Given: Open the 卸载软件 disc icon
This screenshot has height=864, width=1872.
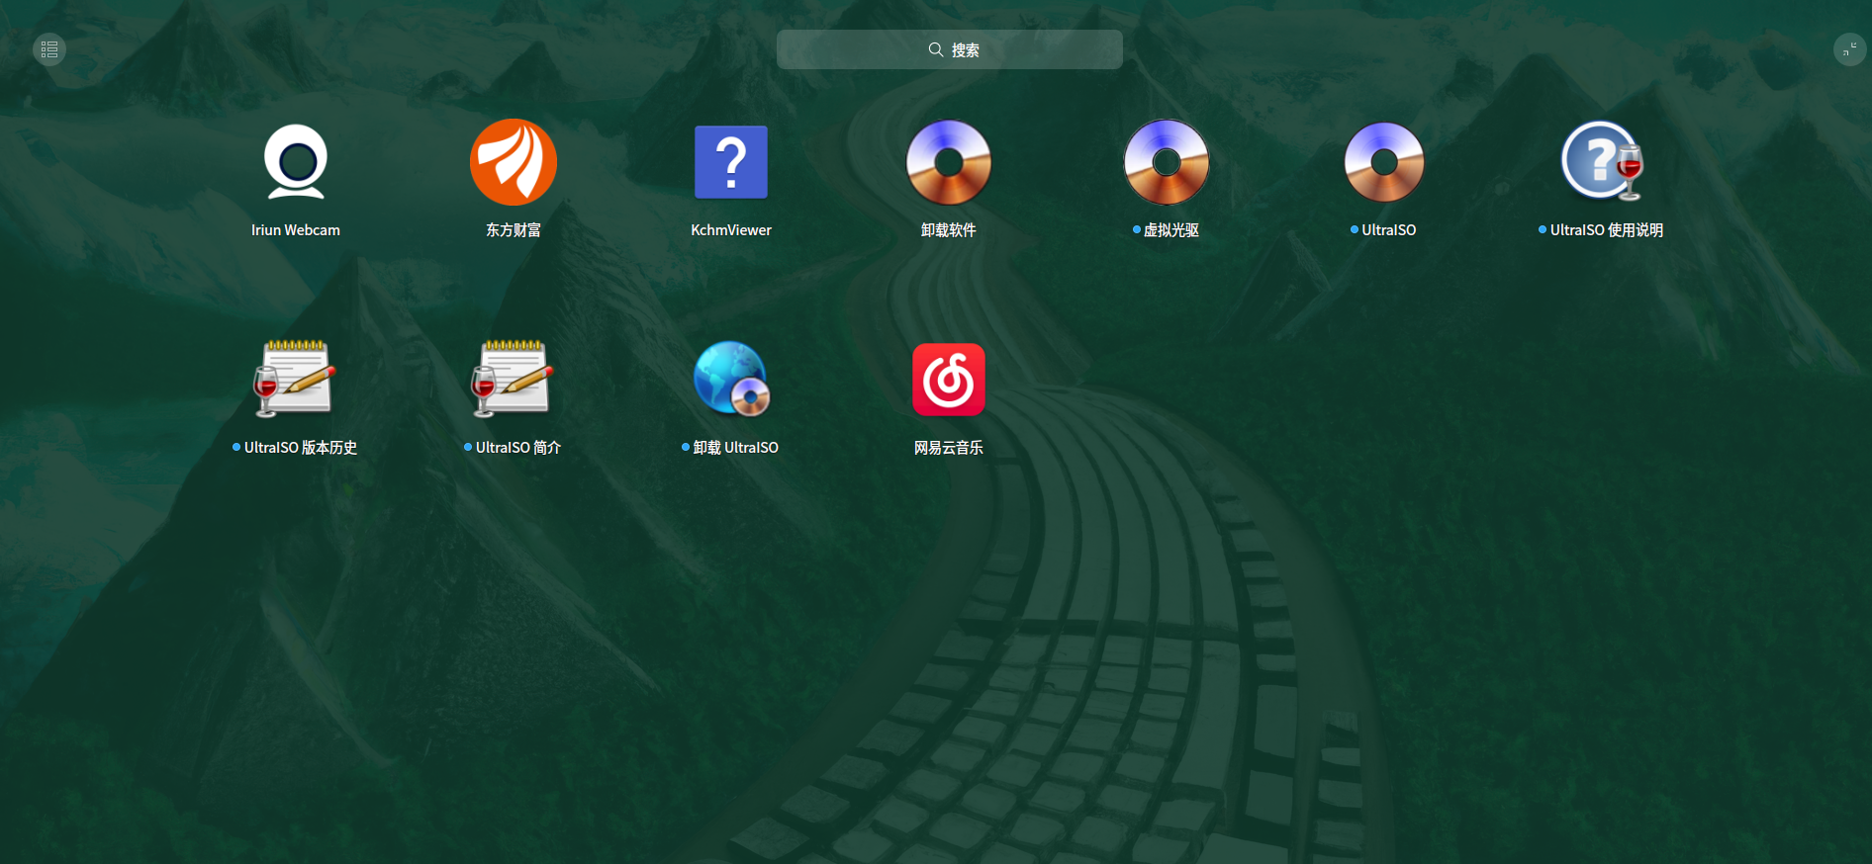Looking at the screenshot, I should pyautogui.click(x=949, y=162).
